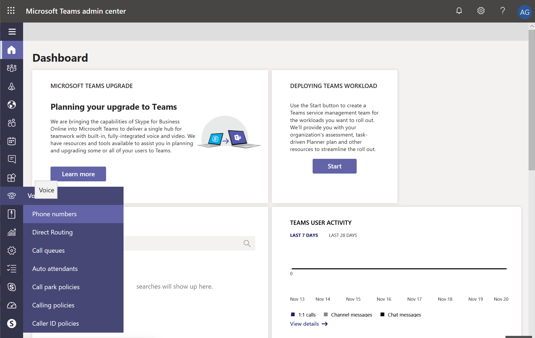Switch to LAST 28 DAYS tab
The height and width of the screenshot is (338, 535).
(343, 235)
